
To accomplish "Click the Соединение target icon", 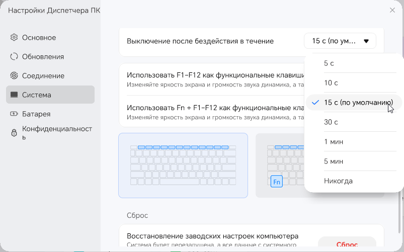I will pos(14,76).
